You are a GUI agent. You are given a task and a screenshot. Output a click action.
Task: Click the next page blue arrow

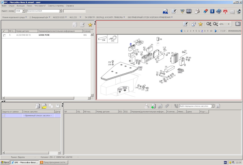tap(216, 31)
